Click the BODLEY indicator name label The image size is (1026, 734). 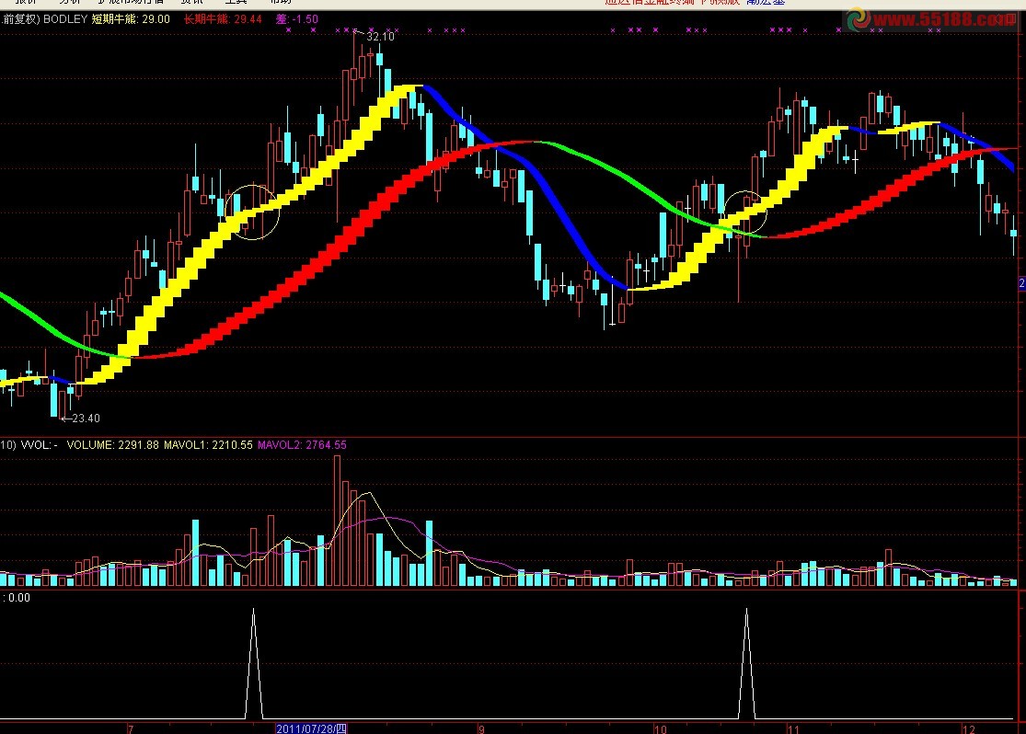coord(64,19)
